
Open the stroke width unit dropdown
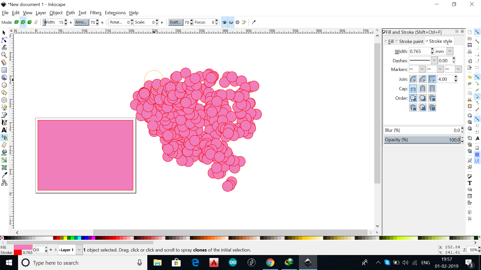tap(450, 51)
